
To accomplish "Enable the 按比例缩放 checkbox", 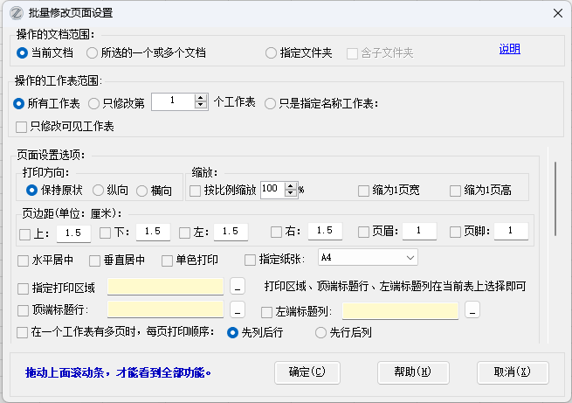I will pyautogui.click(x=196, y=190).
